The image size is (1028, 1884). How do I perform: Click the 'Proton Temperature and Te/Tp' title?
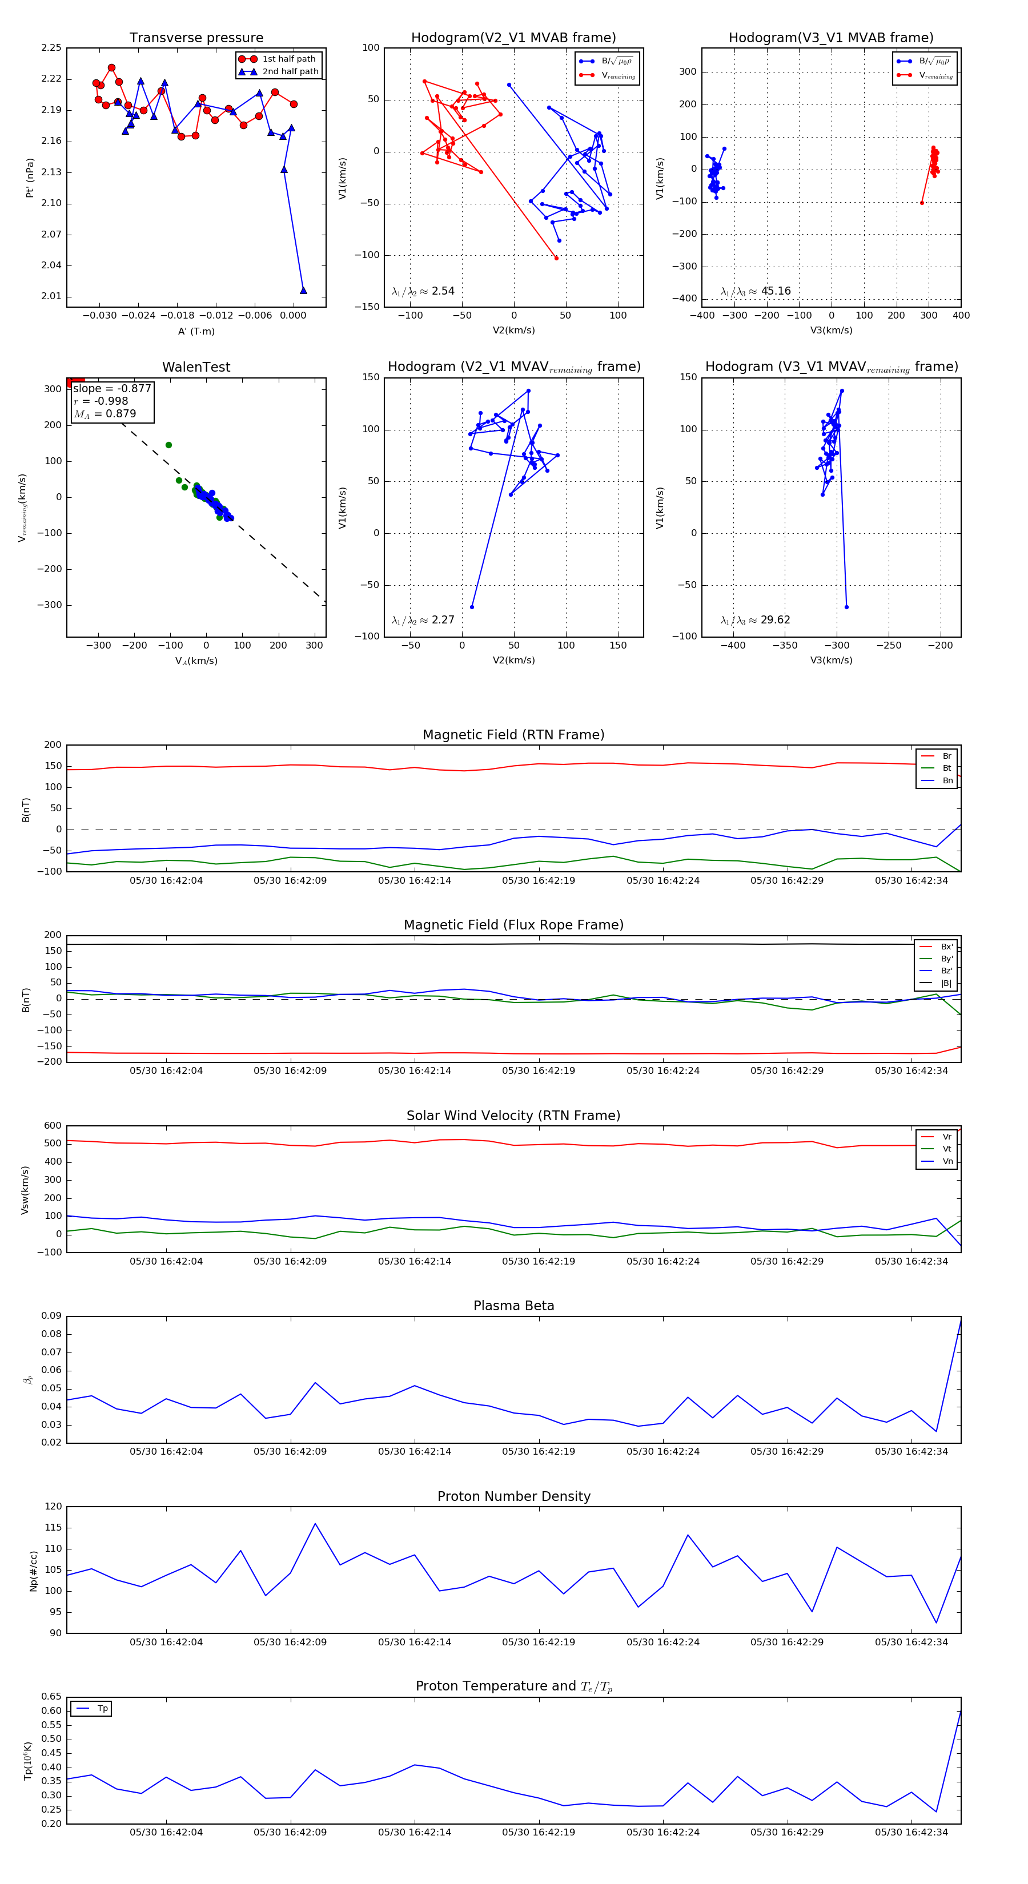[x=513, y=1686]
